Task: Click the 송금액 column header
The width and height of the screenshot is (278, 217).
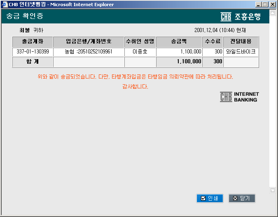Action: 179,42
